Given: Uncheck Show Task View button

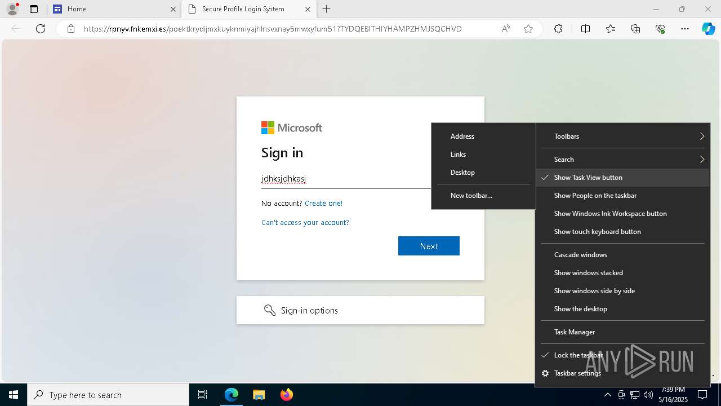Looking at the screenshot, I should point(622,177).
